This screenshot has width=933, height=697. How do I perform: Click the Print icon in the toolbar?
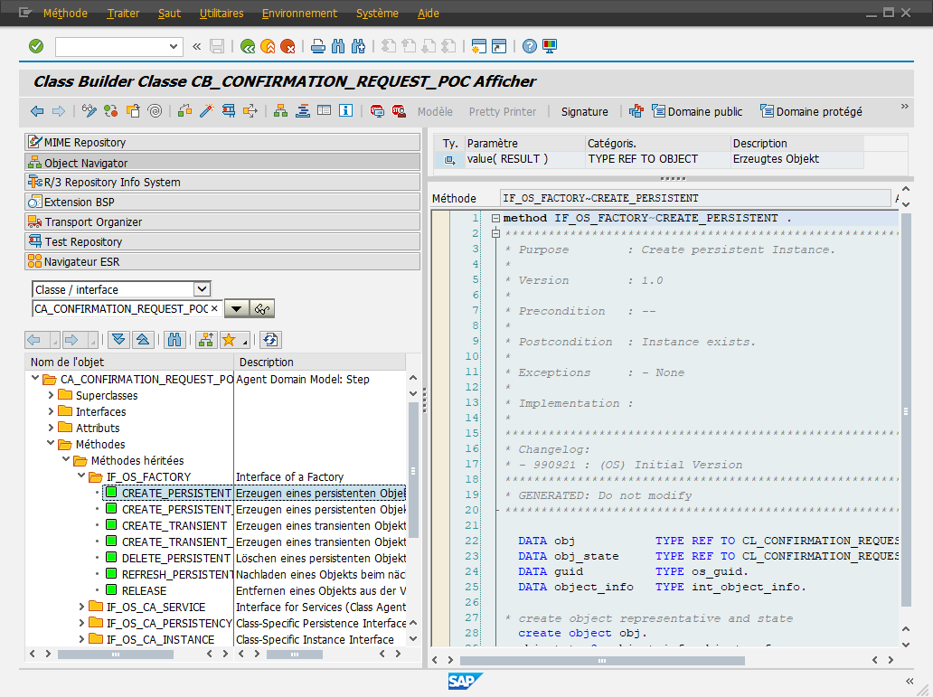click(x=317, y=46)
